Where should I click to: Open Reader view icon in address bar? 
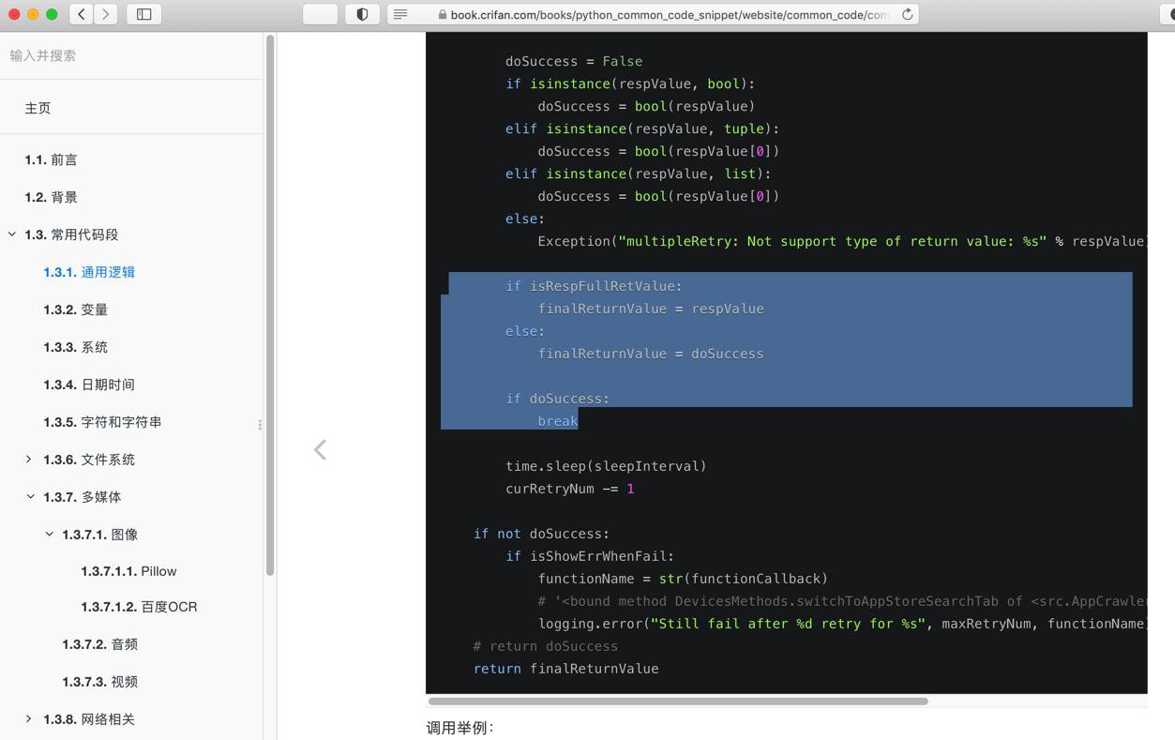[x=400, y=14]
